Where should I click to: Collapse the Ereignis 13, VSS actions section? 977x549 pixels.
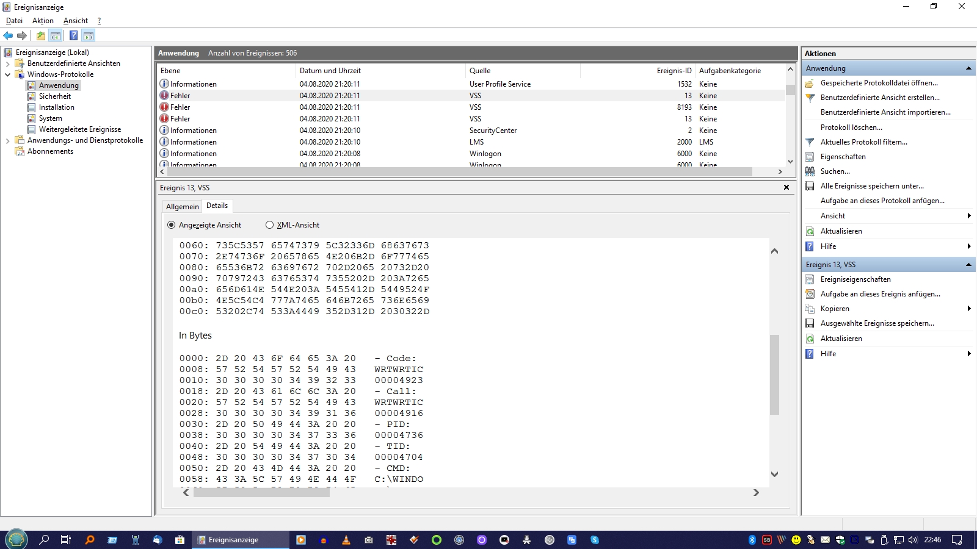point(968,265)
